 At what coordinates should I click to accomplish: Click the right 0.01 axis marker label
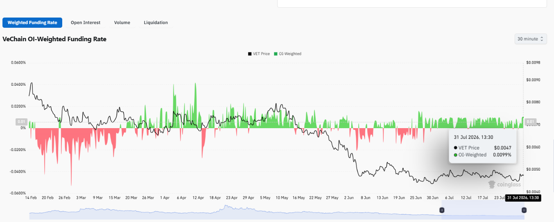point(531,122)
